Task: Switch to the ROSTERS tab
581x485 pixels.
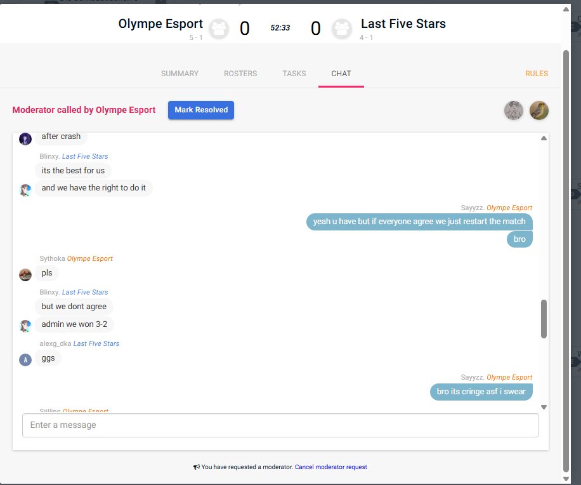Action: point(240,74)
